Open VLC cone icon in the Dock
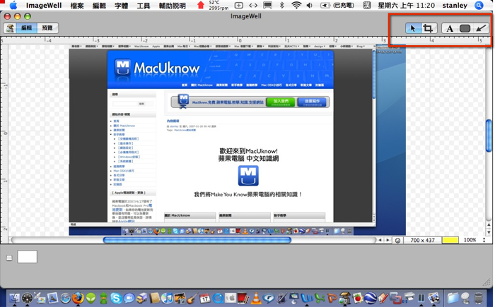The image size is (495, 307). pyautogui.click(x=256, y=298)
